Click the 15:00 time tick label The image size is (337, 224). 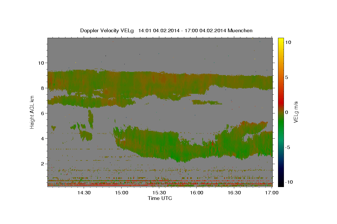[x=121, y=193]
